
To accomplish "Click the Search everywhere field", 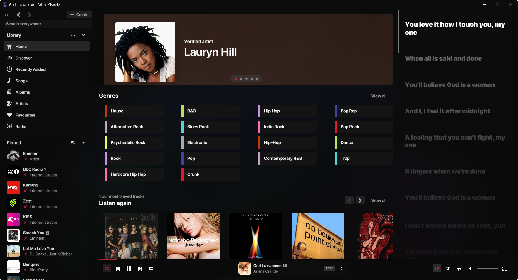I will pos(47,24).
